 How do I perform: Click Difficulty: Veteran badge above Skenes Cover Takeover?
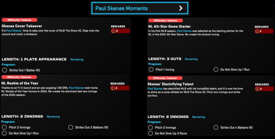click(x=19, y=20)
